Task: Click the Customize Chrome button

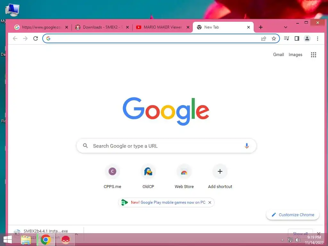Action: (293, 215)
